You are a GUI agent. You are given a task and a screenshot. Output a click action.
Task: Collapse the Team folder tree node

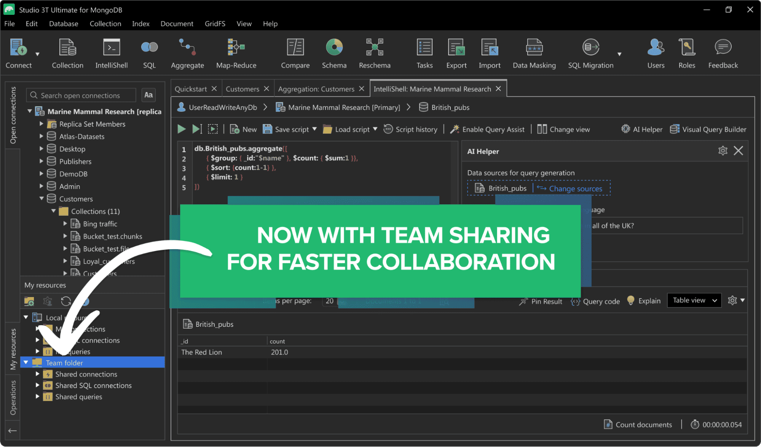pyautogui.click(x=26, y=363)
